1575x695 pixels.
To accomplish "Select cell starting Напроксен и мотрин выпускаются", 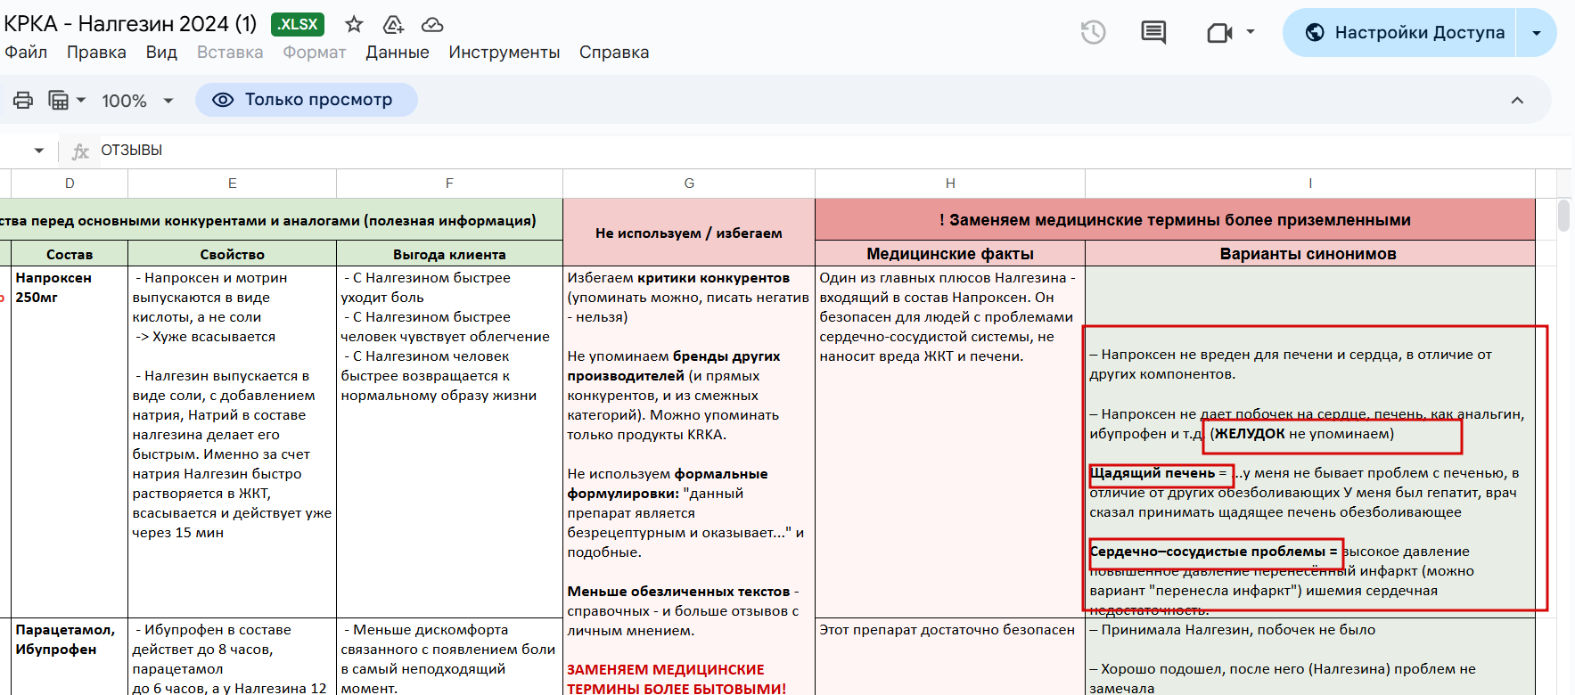I will [x=233, y=442].
